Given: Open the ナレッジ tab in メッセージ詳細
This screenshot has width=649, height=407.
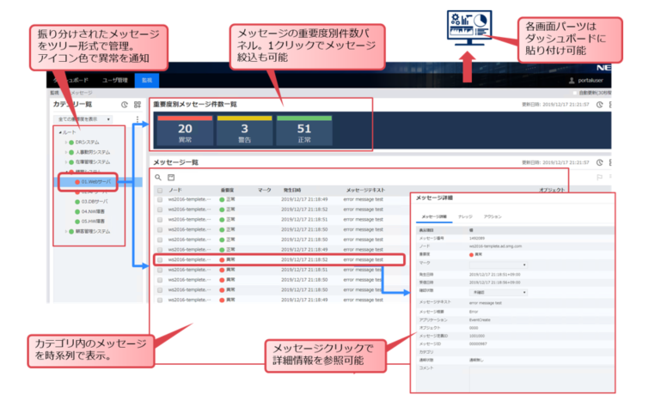Looking at the screenshot, I should coord(463,216).
